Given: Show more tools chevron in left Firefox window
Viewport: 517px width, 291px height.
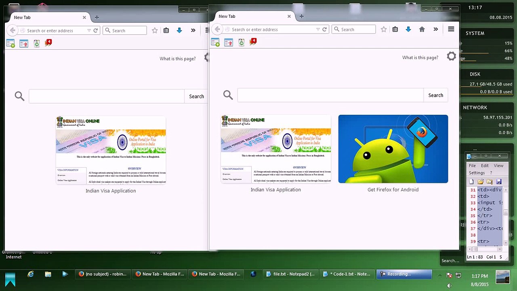Looking at the screenshot, I should coord(193,31).
